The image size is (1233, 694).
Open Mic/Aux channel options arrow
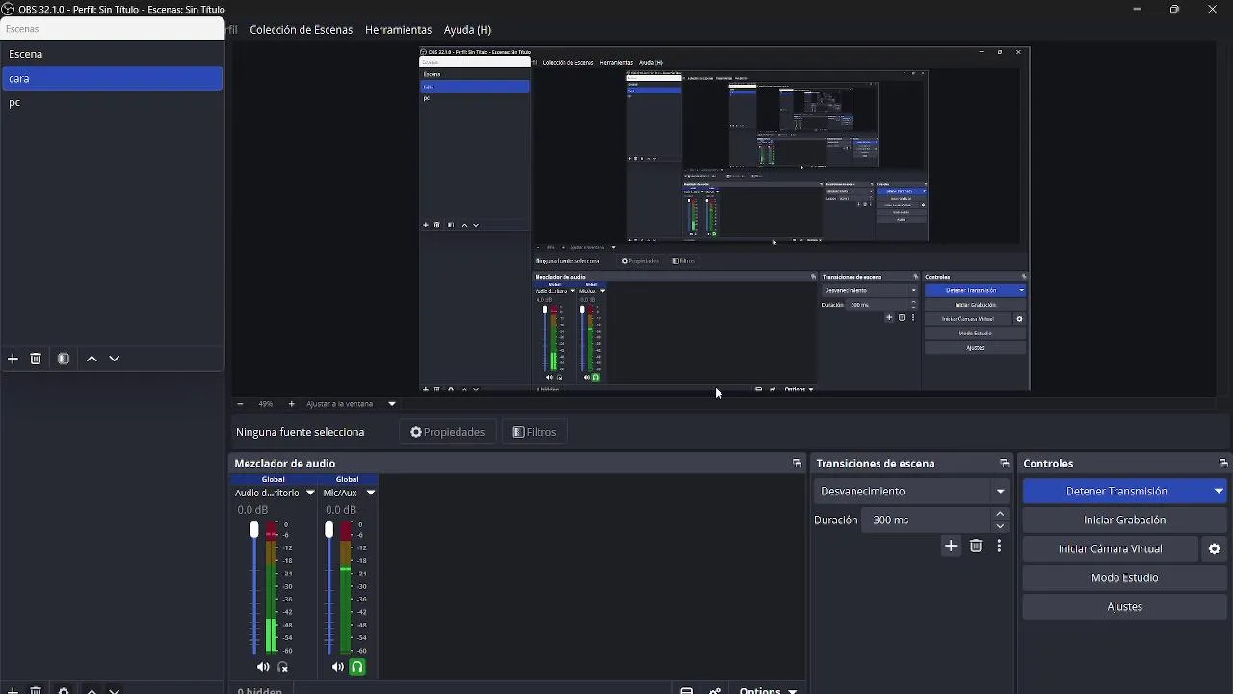point(370,493)
